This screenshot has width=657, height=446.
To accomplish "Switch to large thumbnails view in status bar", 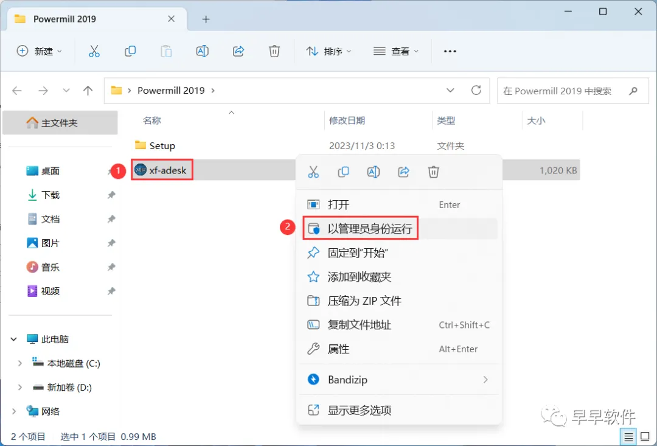I will click(645, 437).
